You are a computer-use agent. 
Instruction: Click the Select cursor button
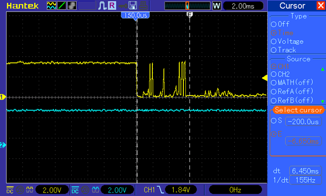click(x=298, y=110)
